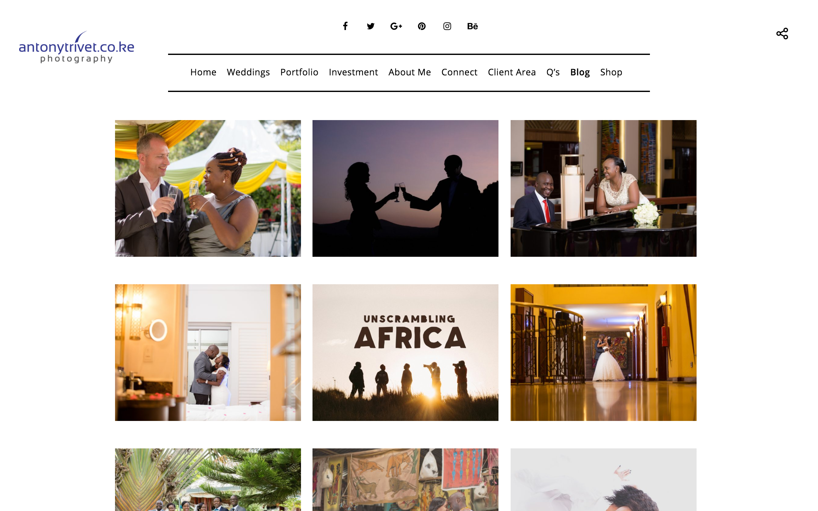Visit the About Me page link
Image resolution: width=818 pixels, height=511 pixels.
[x=410, y=72]
